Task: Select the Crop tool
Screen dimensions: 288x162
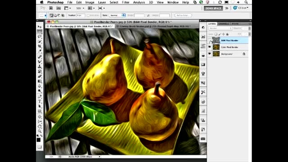Action: pyautogui.click(x=40, y=46)
